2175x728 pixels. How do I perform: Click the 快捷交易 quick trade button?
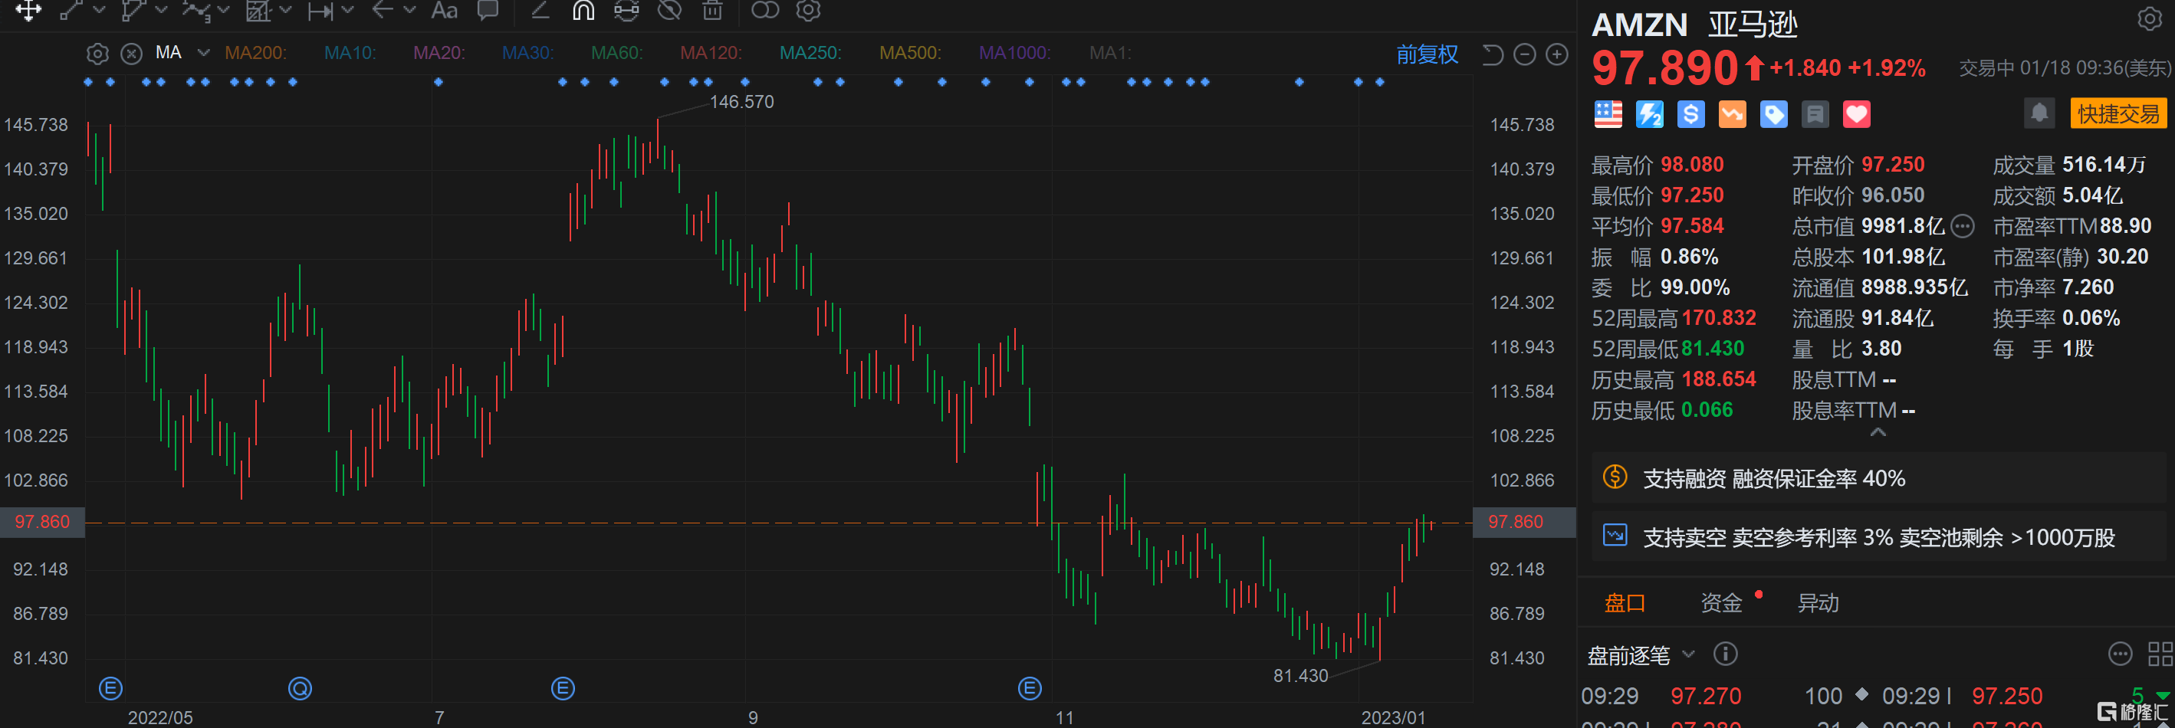(2118, 114)
